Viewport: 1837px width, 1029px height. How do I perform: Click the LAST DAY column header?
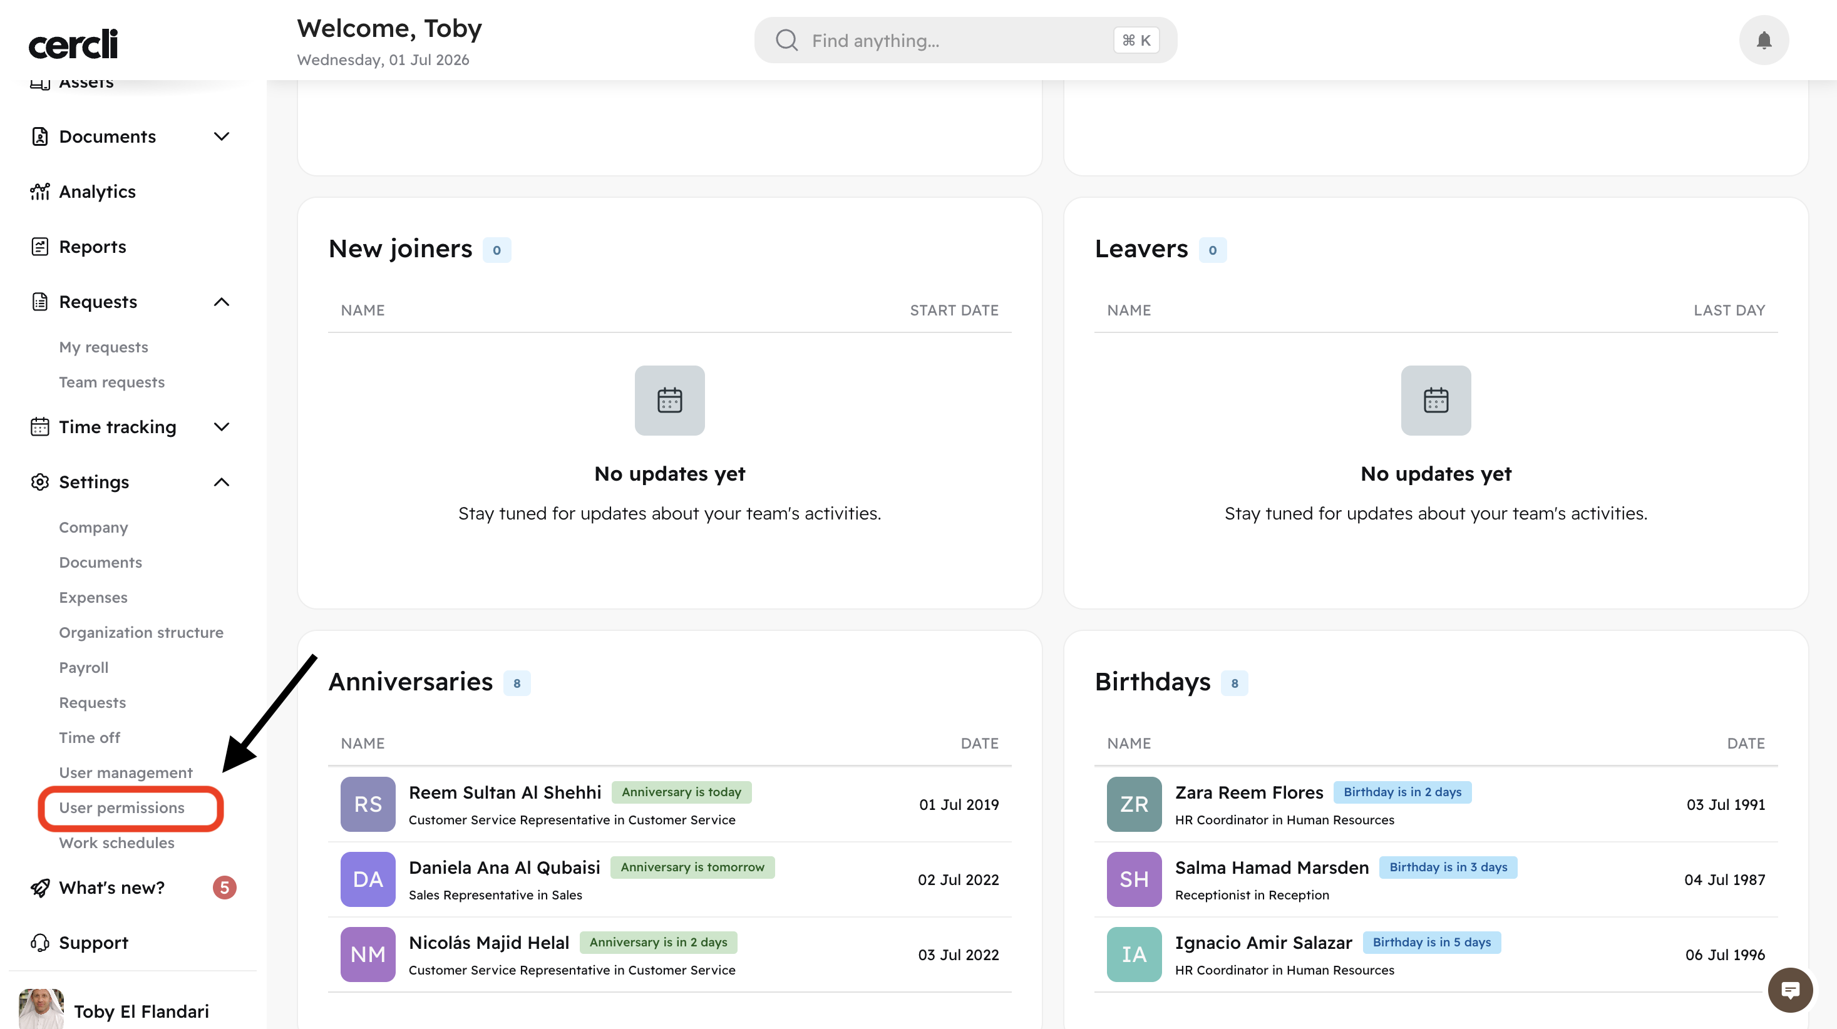[1729, 310]
